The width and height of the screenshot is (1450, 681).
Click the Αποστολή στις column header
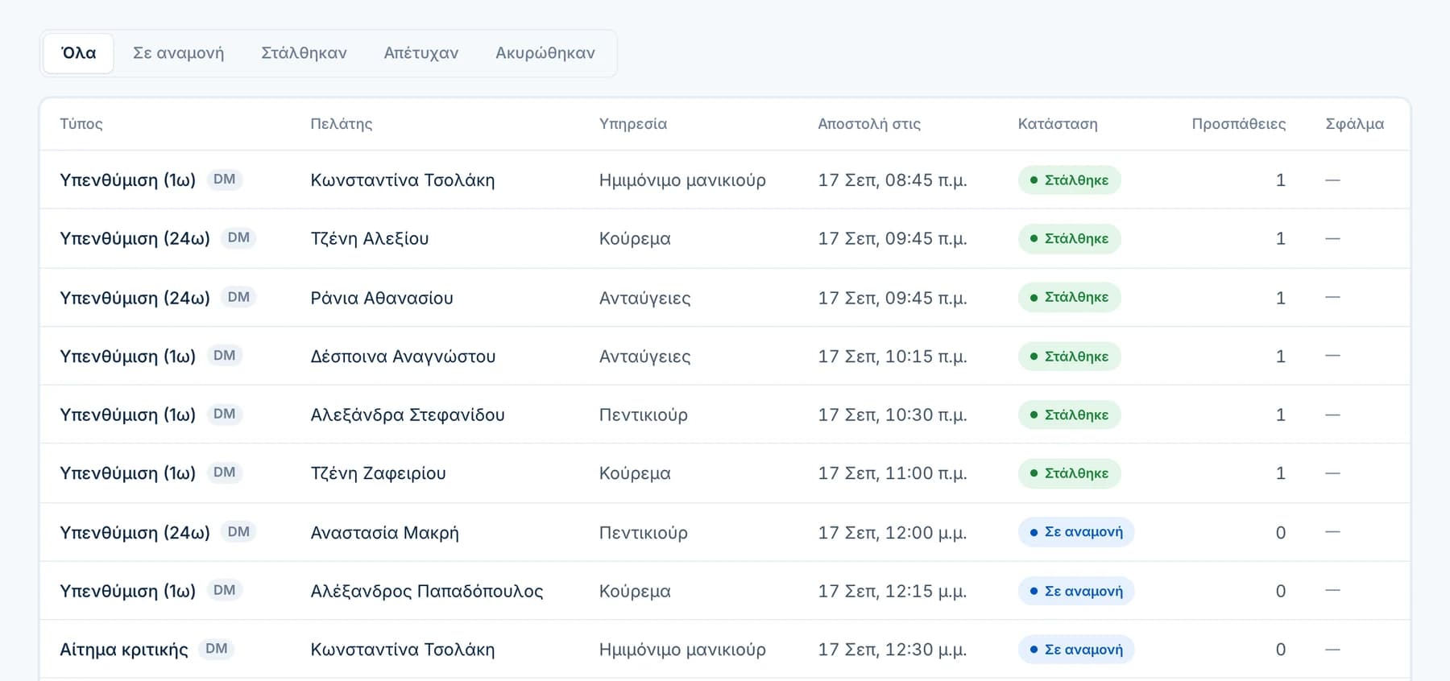[x=869, y=124]
